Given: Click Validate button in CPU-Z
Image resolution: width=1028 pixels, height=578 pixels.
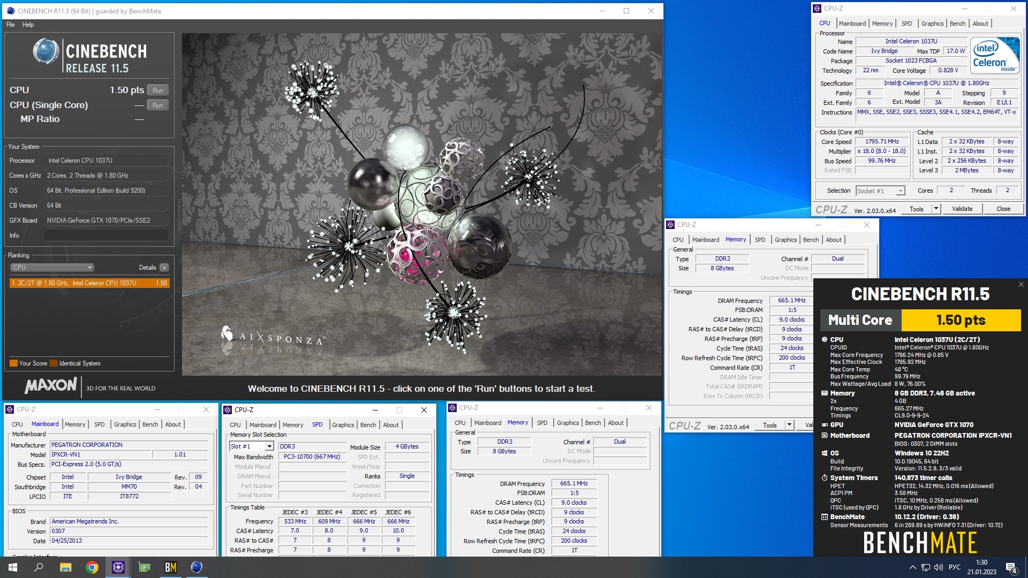Looking at the screenshot, I should [x=962, y=209].
